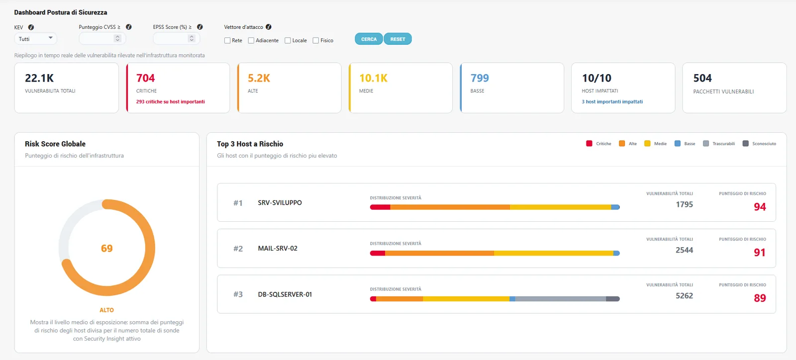Select the 504 Pacchetti Vulnerabili card
796x360 pixels.
coord(734,88)
